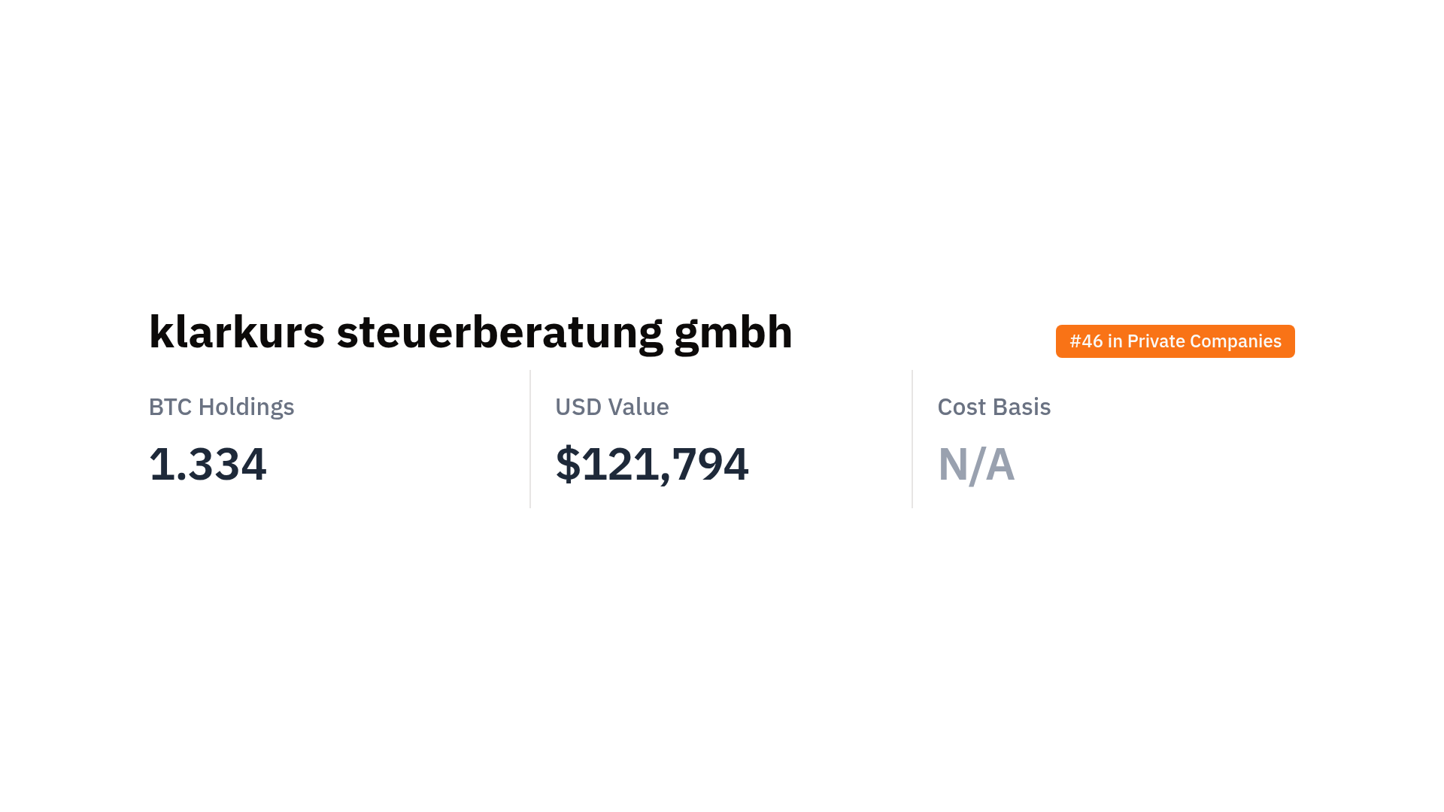Click the "Value" word in USD Value label
Viewport: 1444px width, 812px height.
coord(639,407)
